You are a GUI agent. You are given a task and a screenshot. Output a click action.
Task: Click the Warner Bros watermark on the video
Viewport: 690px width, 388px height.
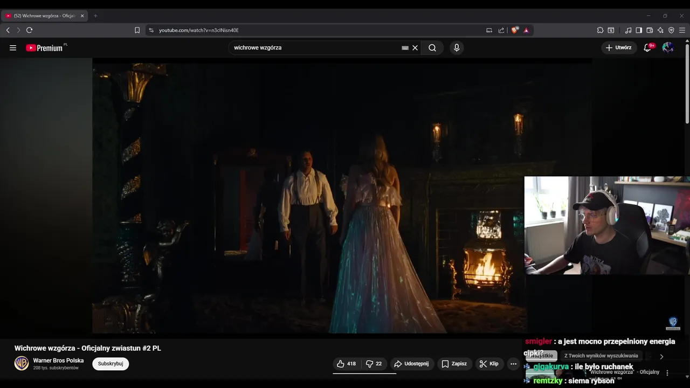pos(673,323)
